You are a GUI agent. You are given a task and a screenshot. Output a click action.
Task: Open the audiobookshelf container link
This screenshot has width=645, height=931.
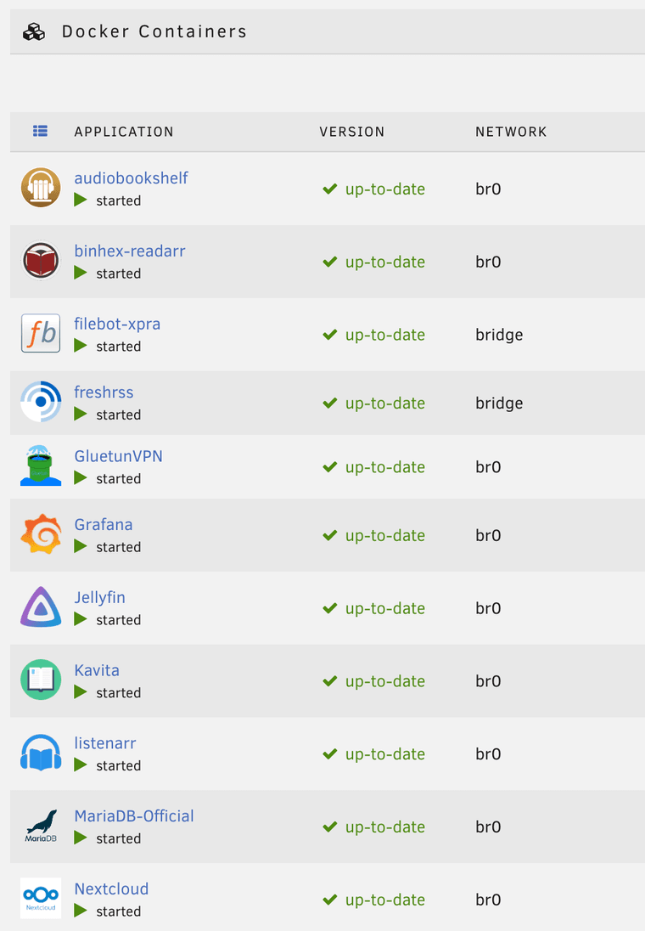(131, 178)
